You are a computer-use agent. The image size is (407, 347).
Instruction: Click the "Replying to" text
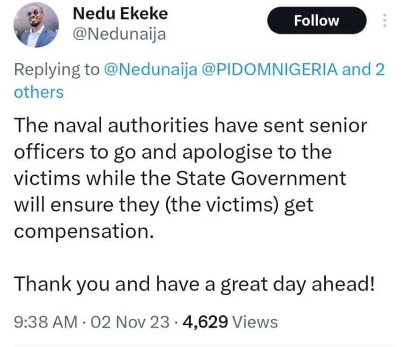[57, 71]
